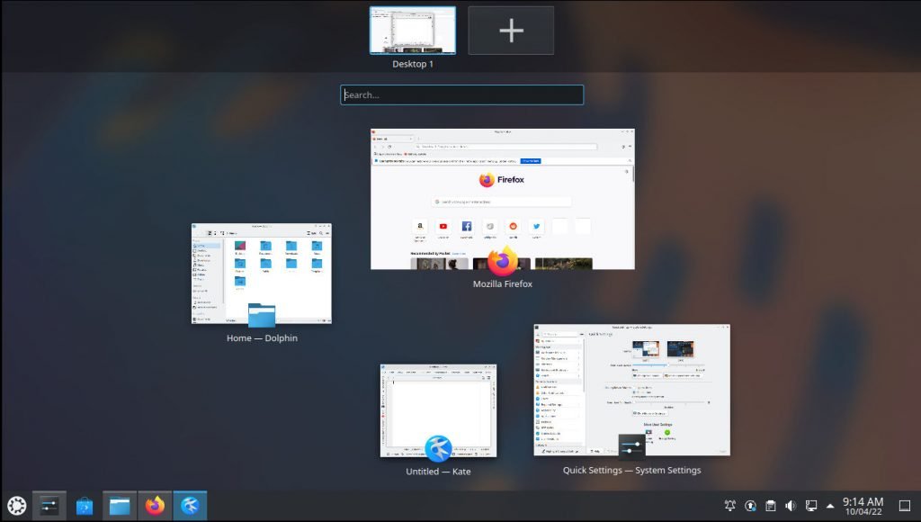
Task: Toggle Show Desktop with the far-right widget
Action: [905, 506]
